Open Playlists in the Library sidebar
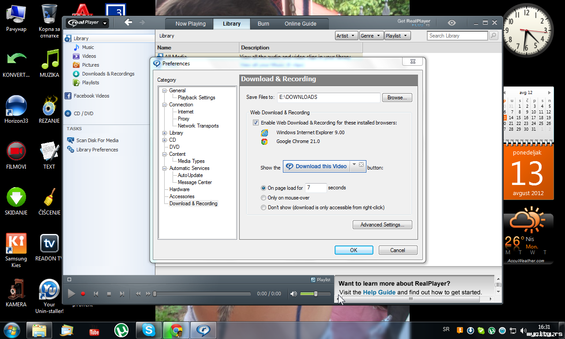 (x=90, y=83)
